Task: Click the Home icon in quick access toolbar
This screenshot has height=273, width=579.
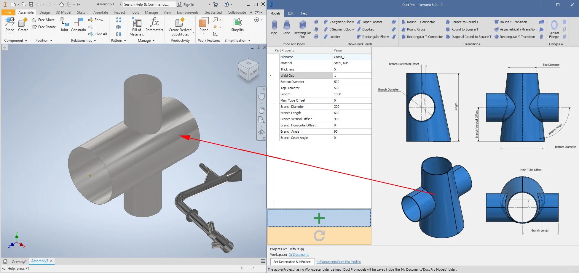Action: [x=61, y=4]
